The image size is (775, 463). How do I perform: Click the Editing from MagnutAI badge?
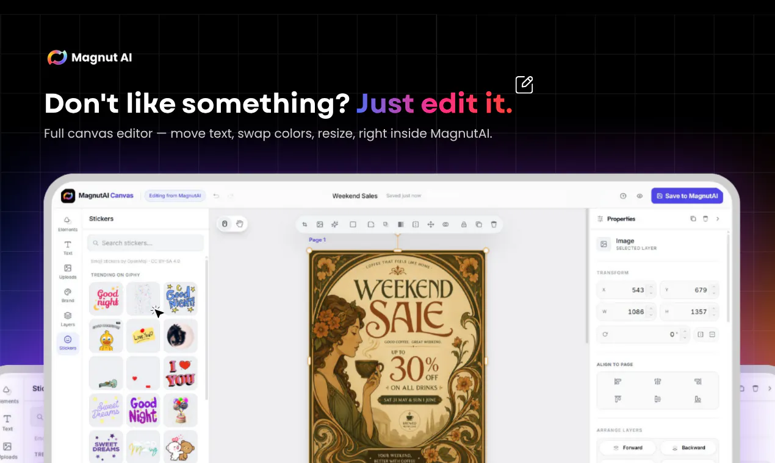pos(175,196)
